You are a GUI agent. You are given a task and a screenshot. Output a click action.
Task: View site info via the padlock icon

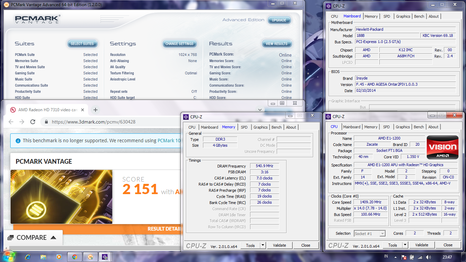pyautogui.click(x=46, y=122)
